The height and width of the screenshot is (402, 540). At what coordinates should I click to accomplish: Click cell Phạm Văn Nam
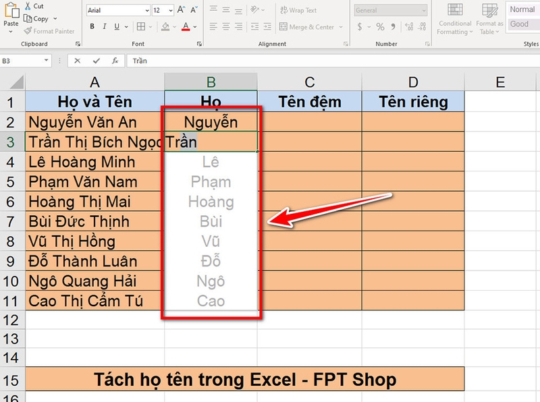(94, 181)
